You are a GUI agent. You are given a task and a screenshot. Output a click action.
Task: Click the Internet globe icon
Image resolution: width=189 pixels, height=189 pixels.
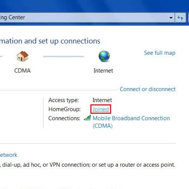104,56
